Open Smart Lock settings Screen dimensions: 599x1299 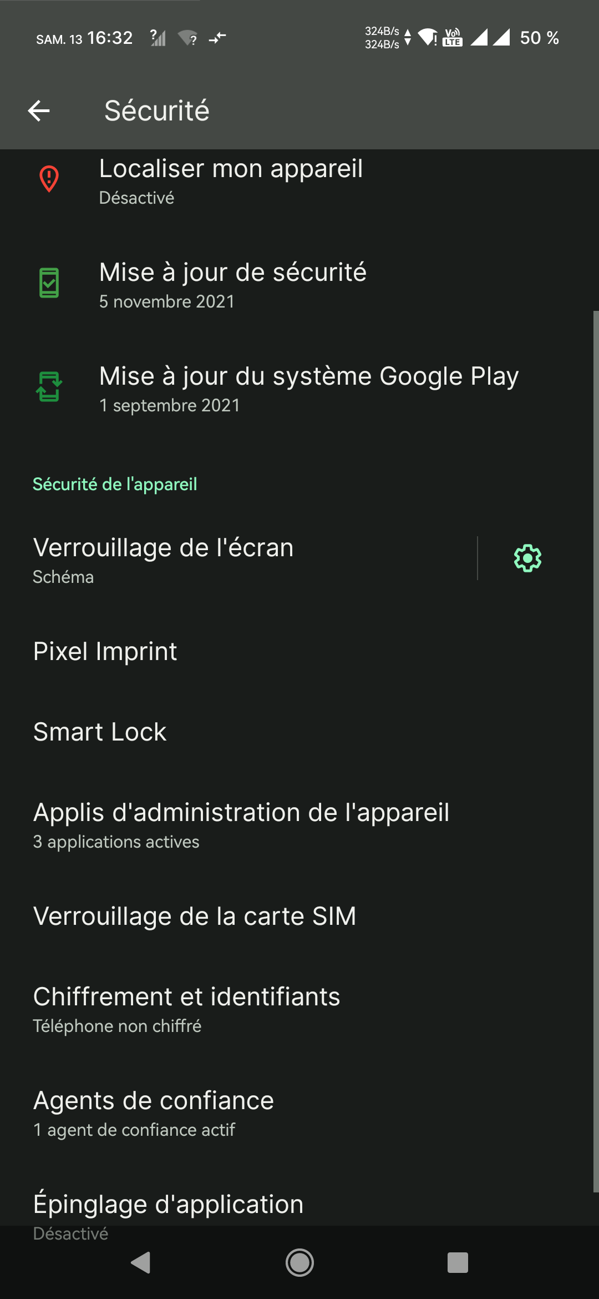pos(299,732)
